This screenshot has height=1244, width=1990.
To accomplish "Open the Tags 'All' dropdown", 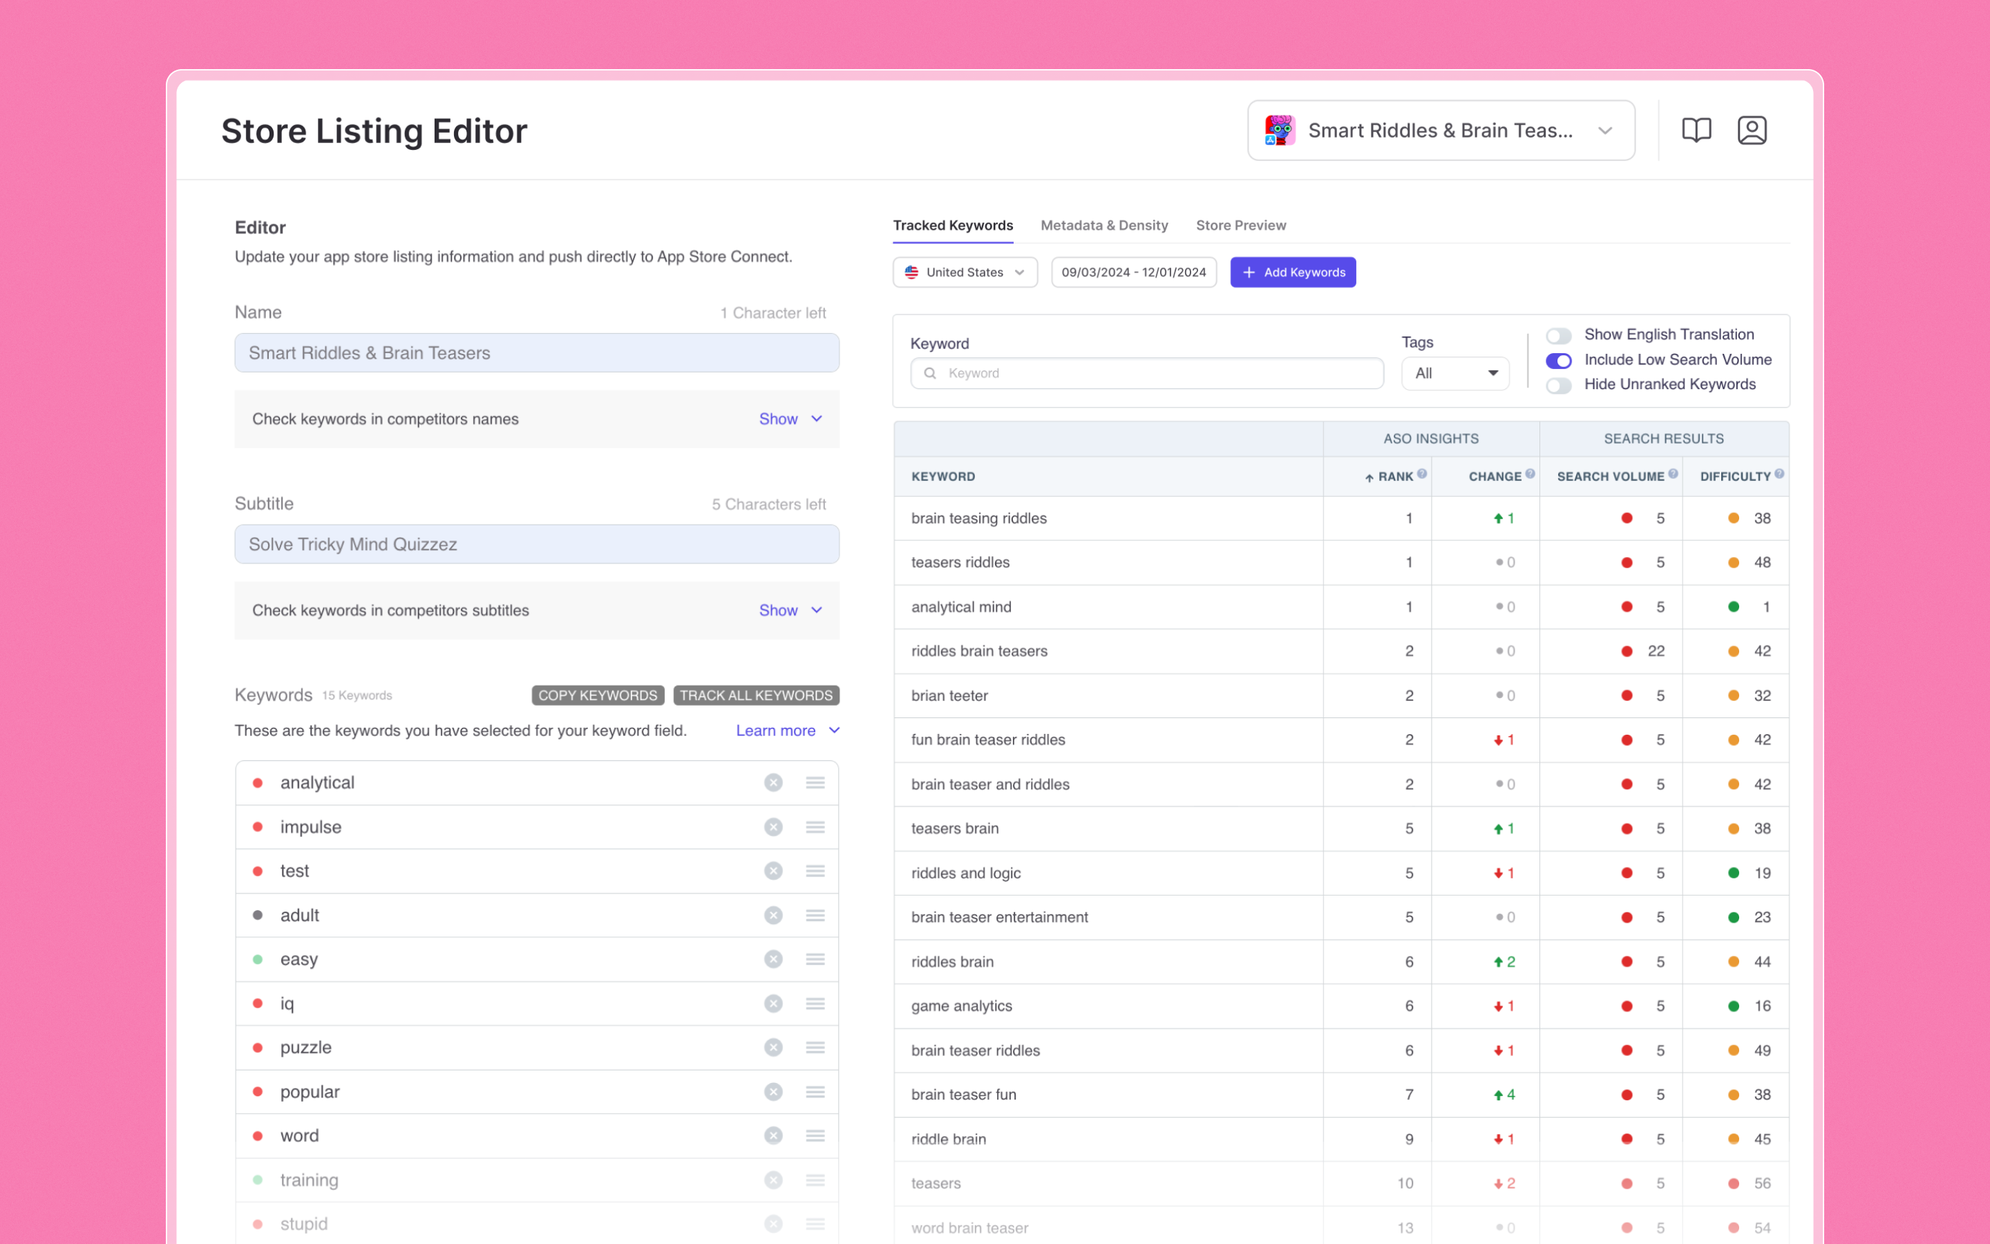I will click(1454, 373).
